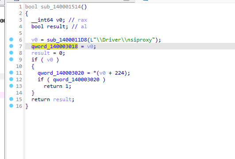Select the call to sub_1400011D8

pyautogui.click(x=67, y=40)
